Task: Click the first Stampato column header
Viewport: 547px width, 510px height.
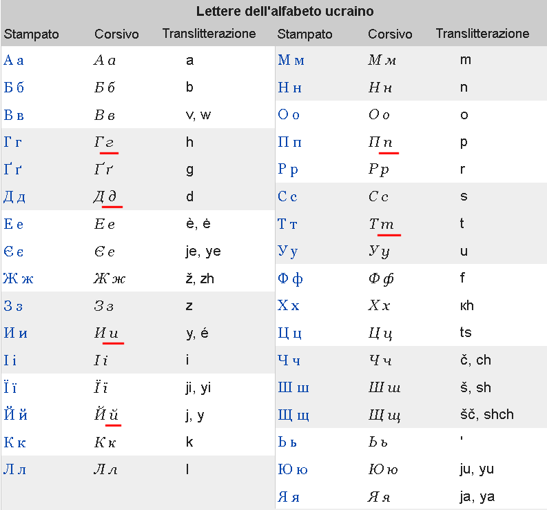Action: tap(31, 34)
